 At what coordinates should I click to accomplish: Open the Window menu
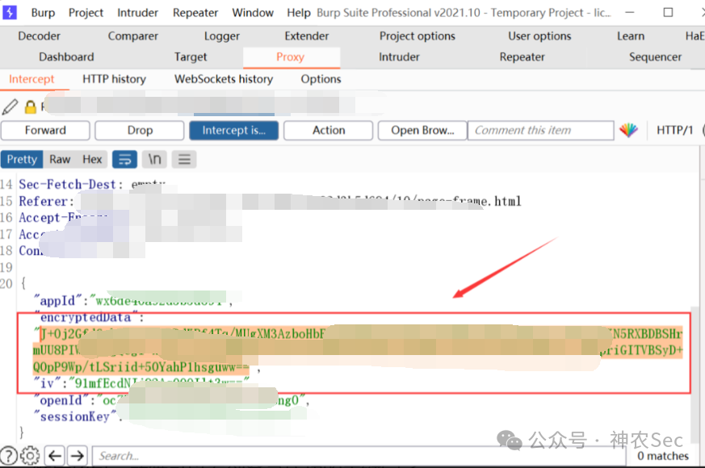pos(253,13)
